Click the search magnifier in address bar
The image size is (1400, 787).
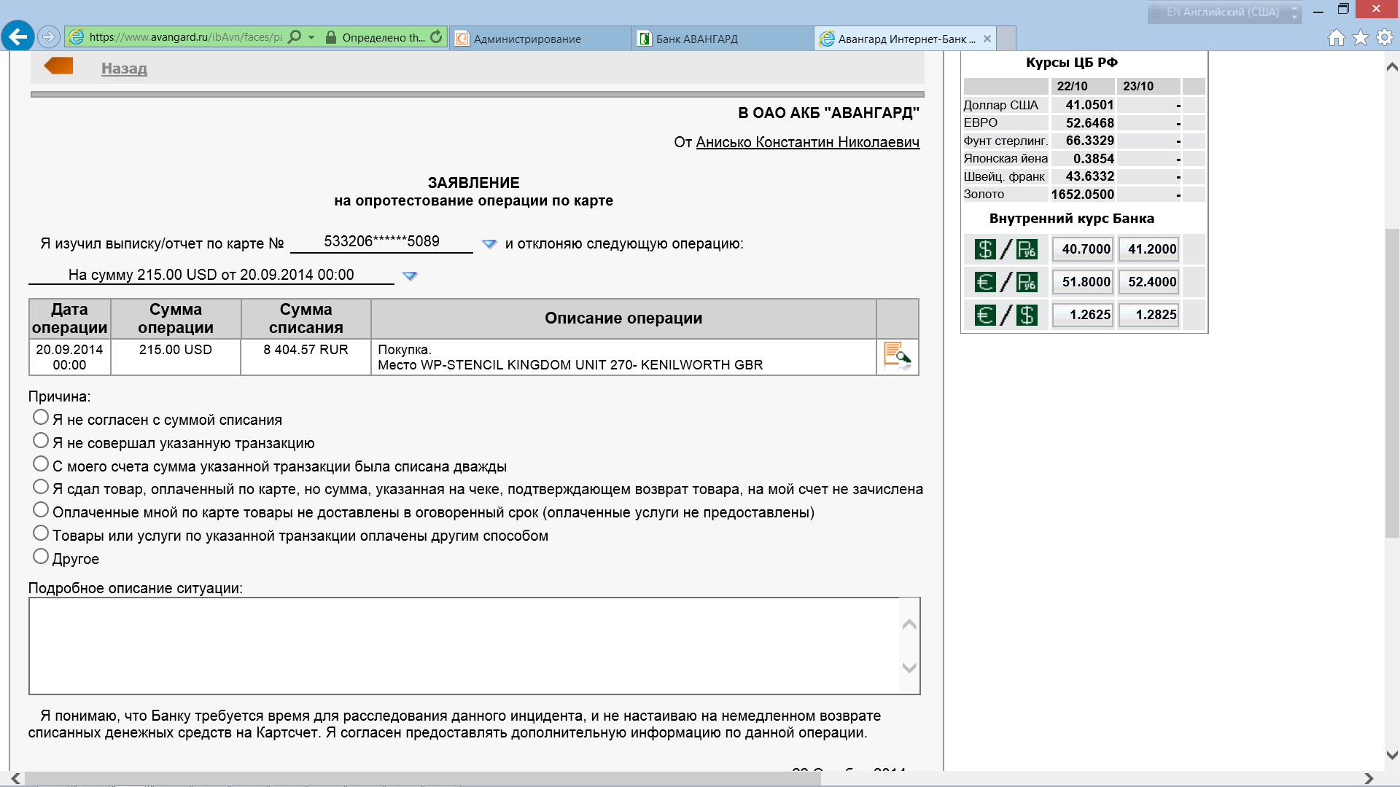(295, 36)
